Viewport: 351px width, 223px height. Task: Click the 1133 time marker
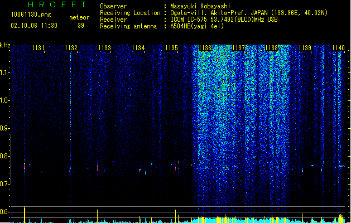(x=104, y=48)
